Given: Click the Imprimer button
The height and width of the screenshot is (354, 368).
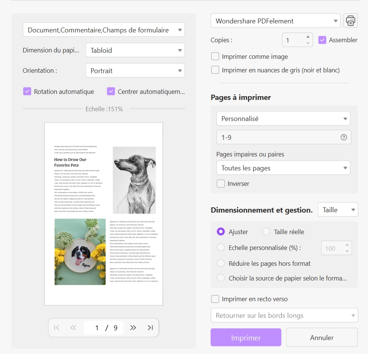Looking at the screenshot, I should (x=246, y=337).
